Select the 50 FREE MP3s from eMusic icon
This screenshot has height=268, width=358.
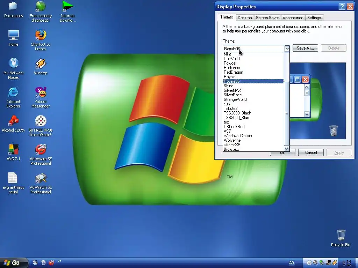point(41,126)
